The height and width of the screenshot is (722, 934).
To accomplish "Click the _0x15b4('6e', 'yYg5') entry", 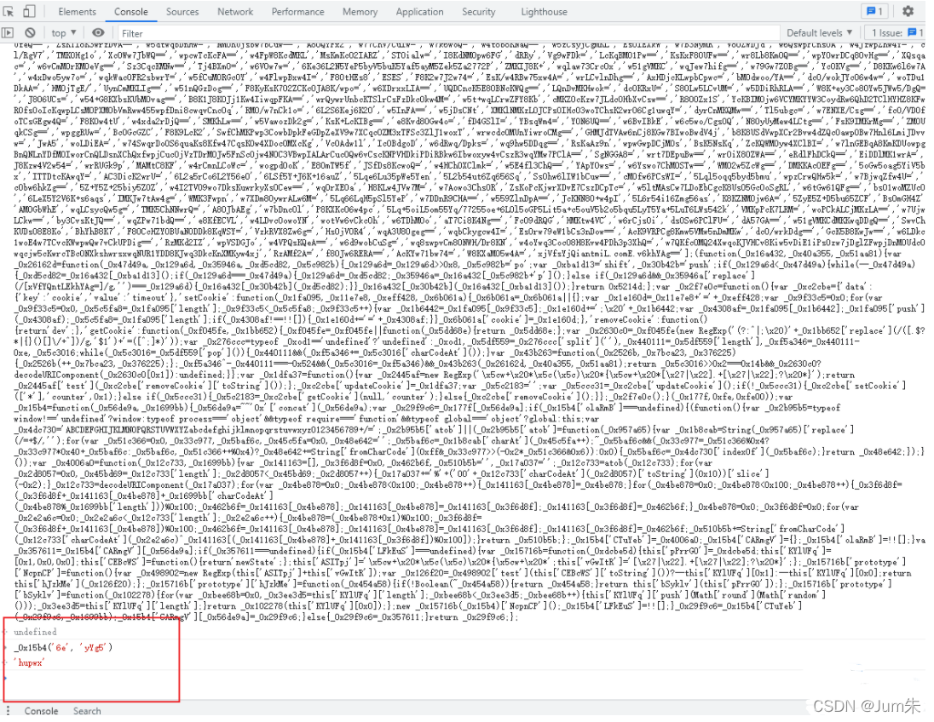I will pos(63,647).
